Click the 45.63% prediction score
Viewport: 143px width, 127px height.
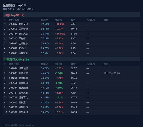click(x=45, y=73)
